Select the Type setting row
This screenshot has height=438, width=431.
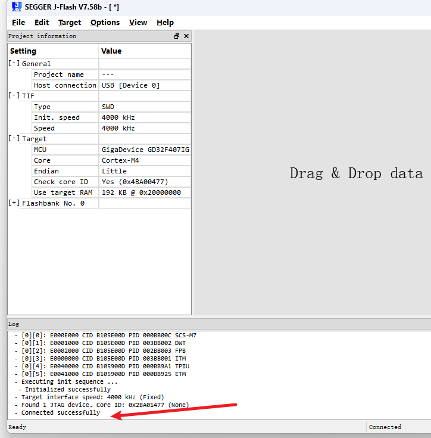pos(65,107)
